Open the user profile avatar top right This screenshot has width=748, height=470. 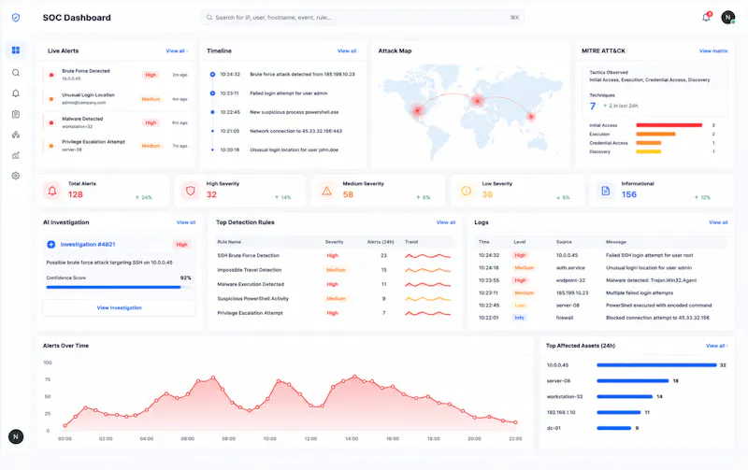[x=728, y=18]
